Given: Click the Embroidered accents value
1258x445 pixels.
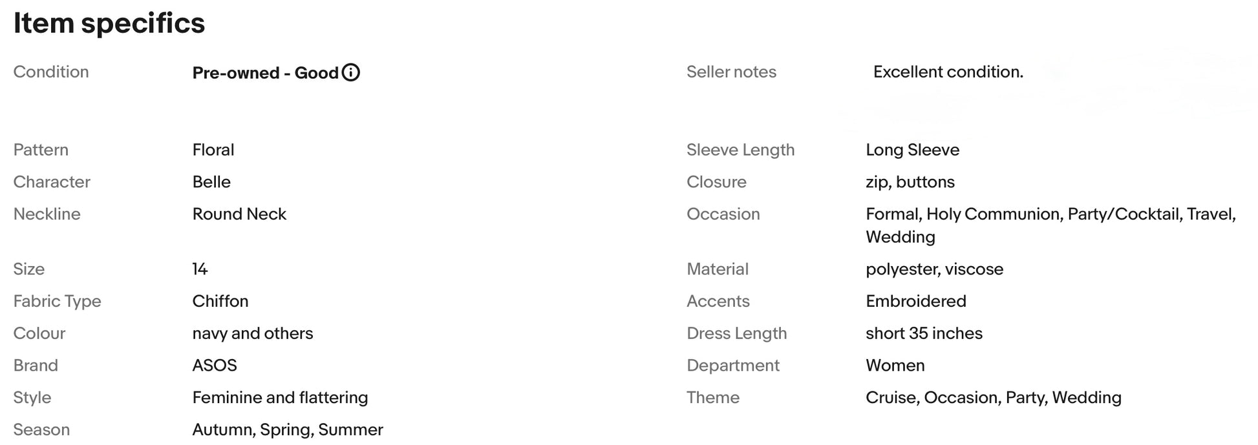Looking at the screenshot, I should (915, 302).
